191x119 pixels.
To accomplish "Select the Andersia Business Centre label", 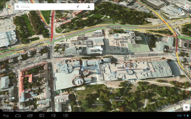I will click(x=98, y=34).
